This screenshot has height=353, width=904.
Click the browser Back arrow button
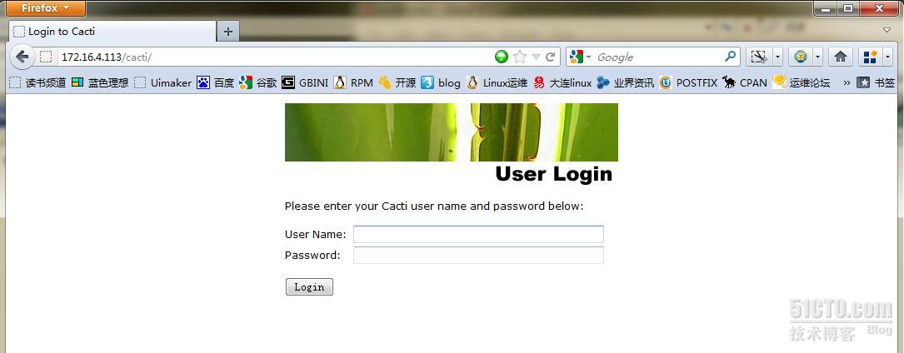22,57
